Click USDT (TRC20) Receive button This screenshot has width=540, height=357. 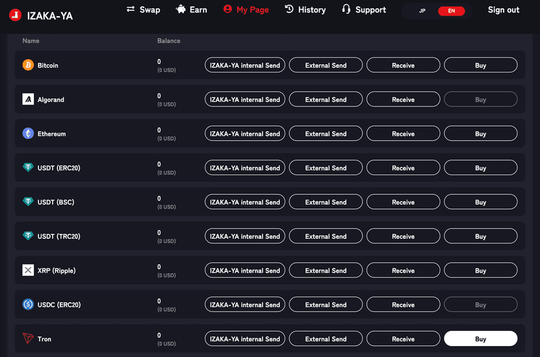(404, 236)
